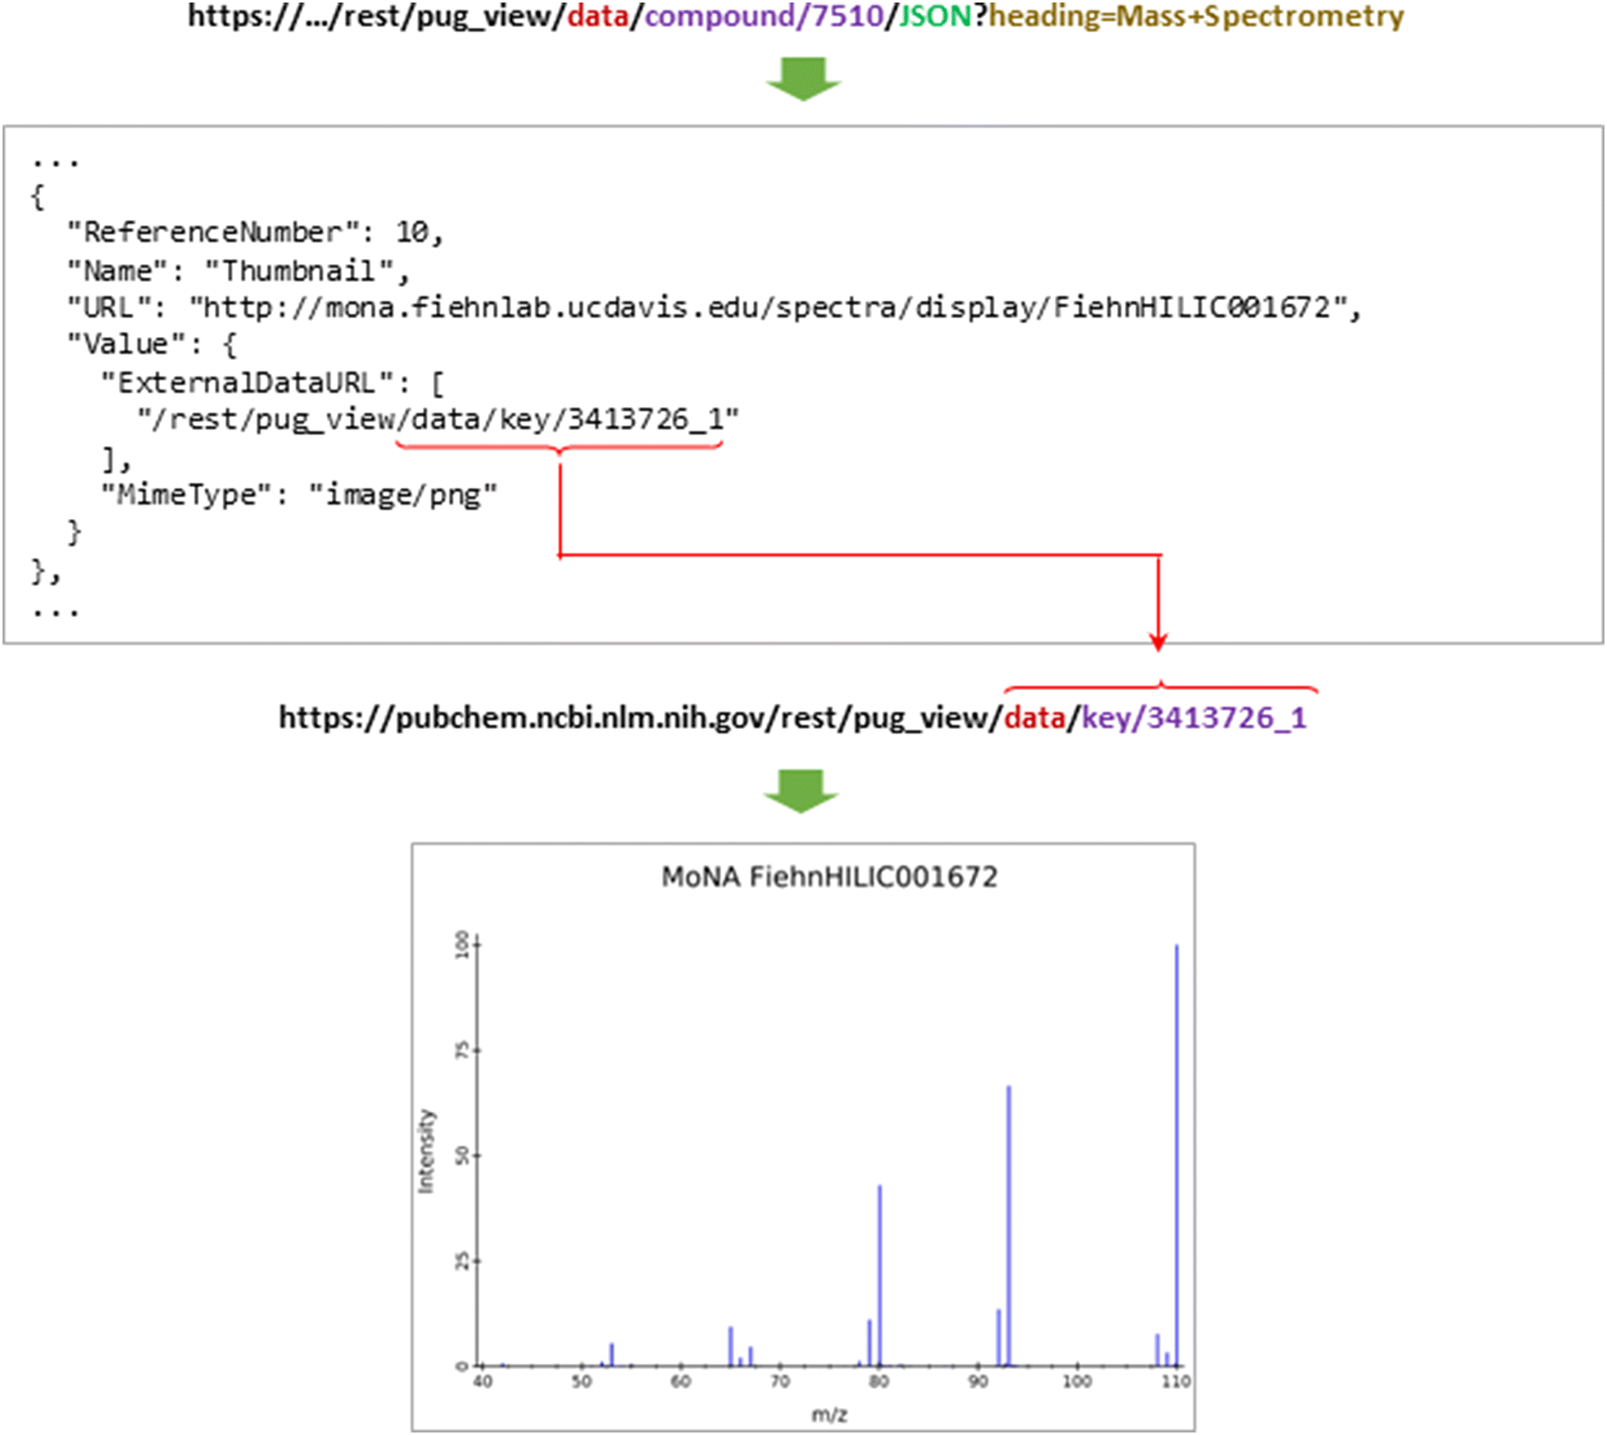Click the top PUG View request URL
1607x1435 pixels.
[796, 16]
